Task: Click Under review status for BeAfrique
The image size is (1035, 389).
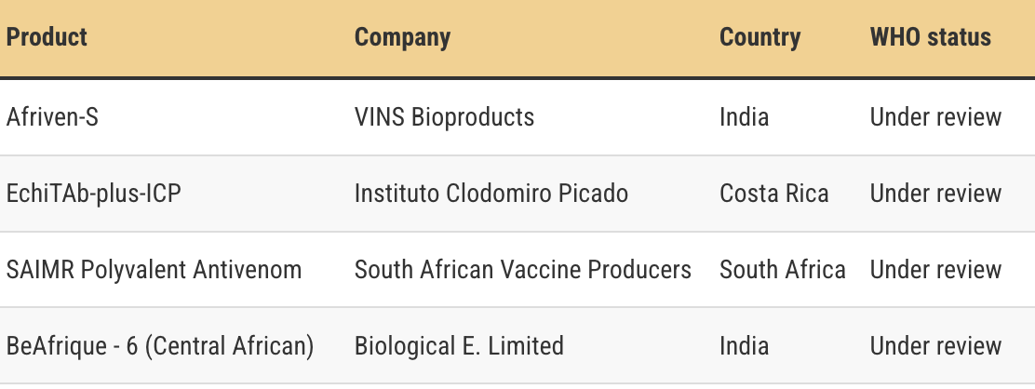Action: tap(935, 346)
